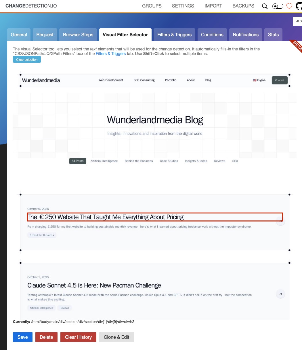
Task: Select Behind the Business tag on first post
Action: click(x=42, y=235)
